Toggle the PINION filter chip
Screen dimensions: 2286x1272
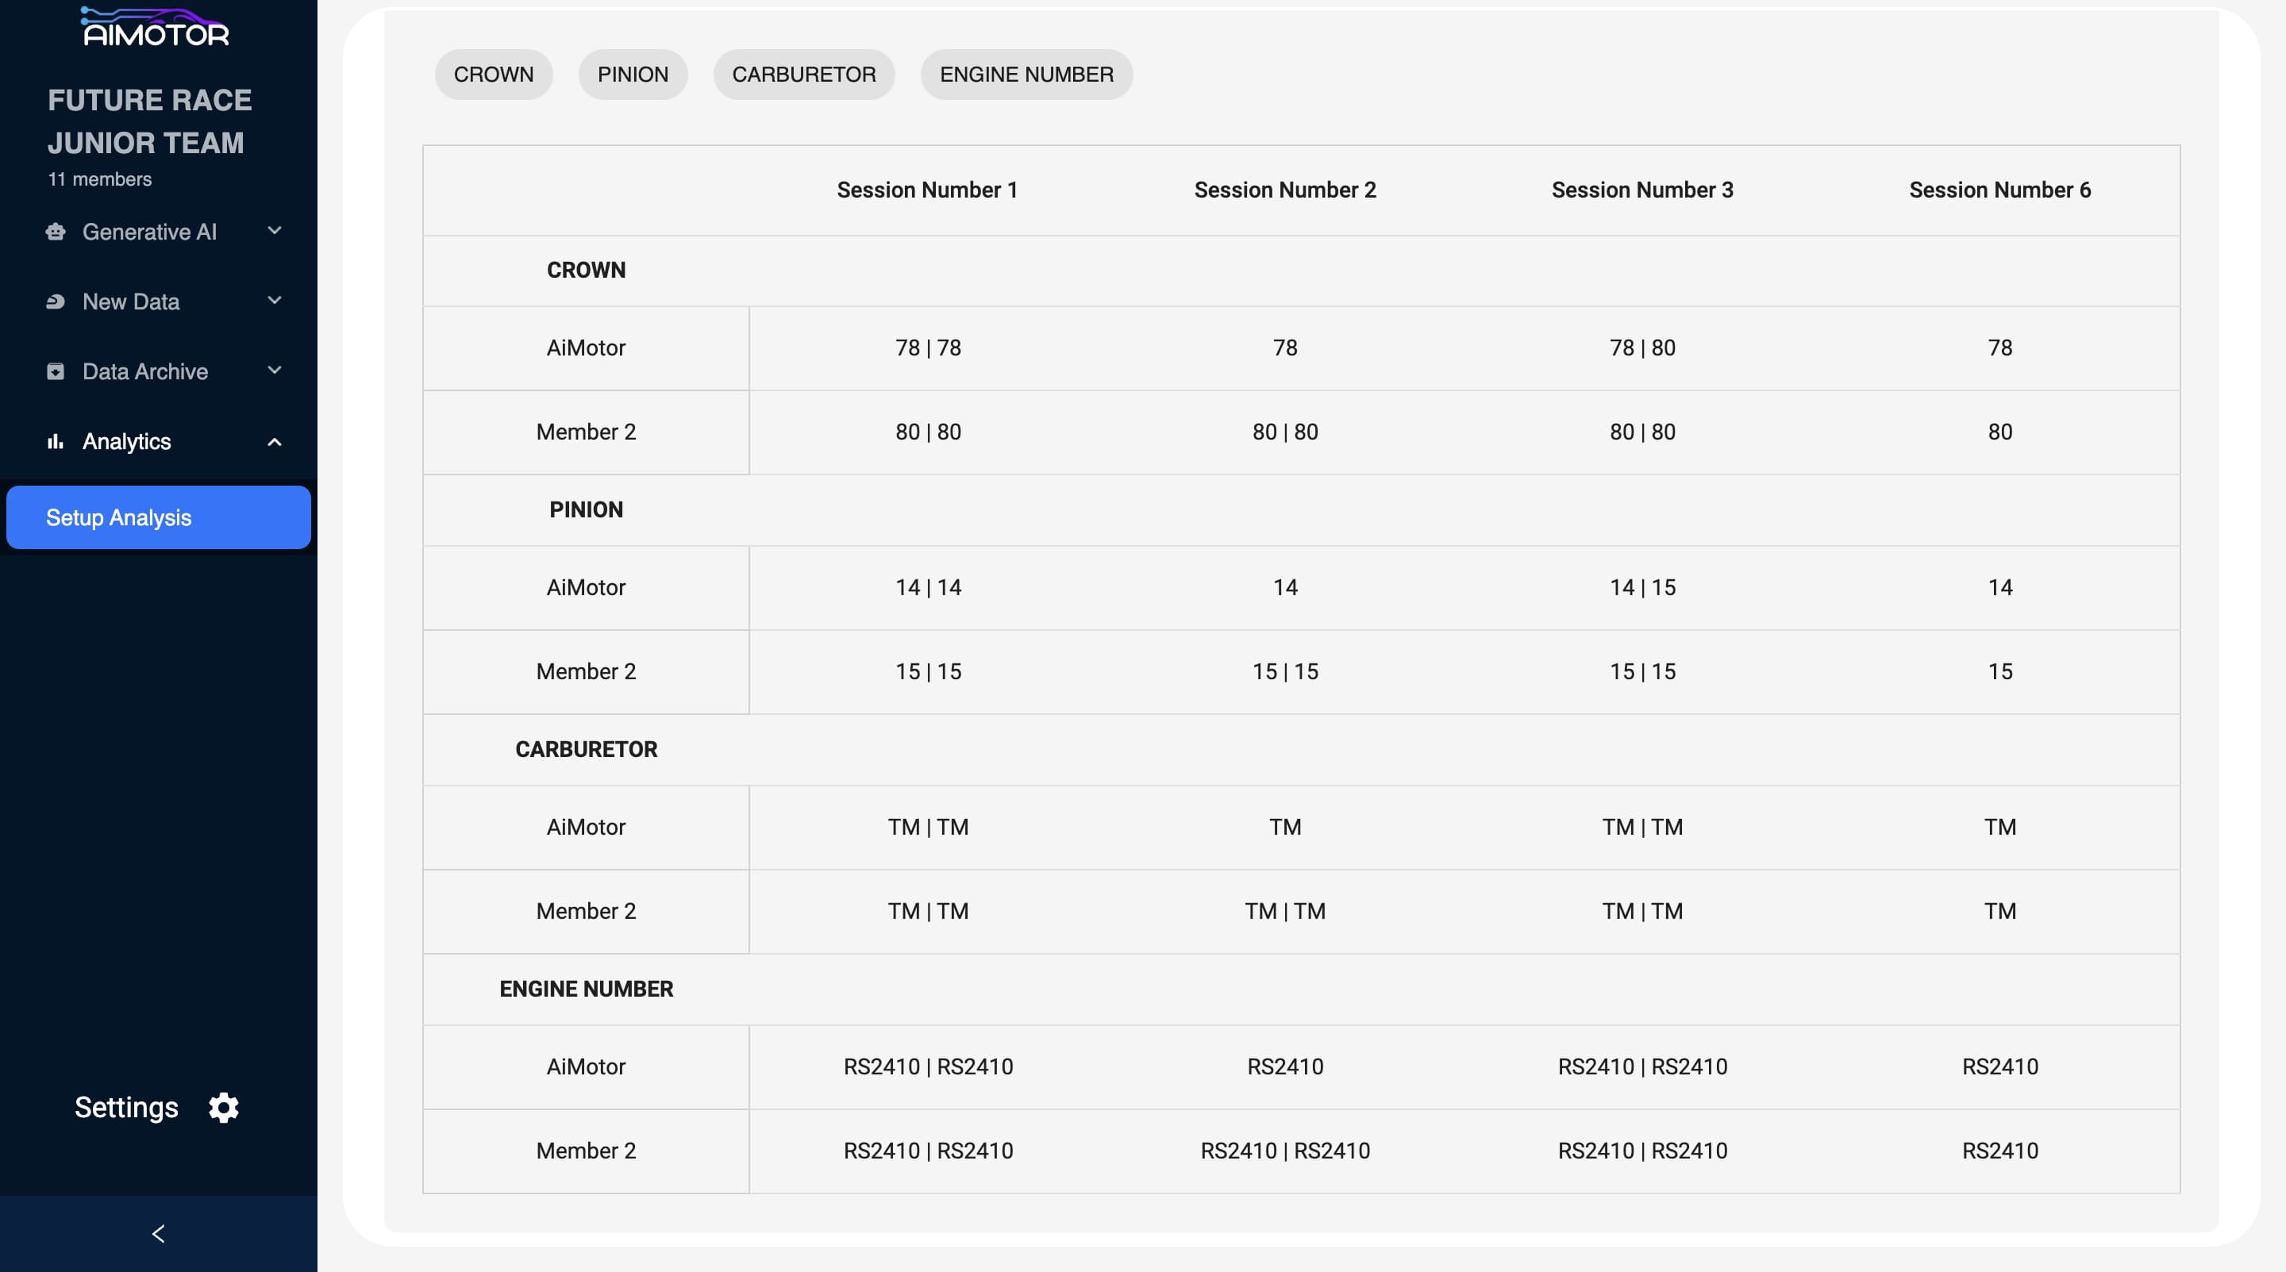pyautogui.click(x=633, y=75)
